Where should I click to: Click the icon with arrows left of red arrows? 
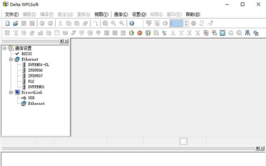coord(198,33)
